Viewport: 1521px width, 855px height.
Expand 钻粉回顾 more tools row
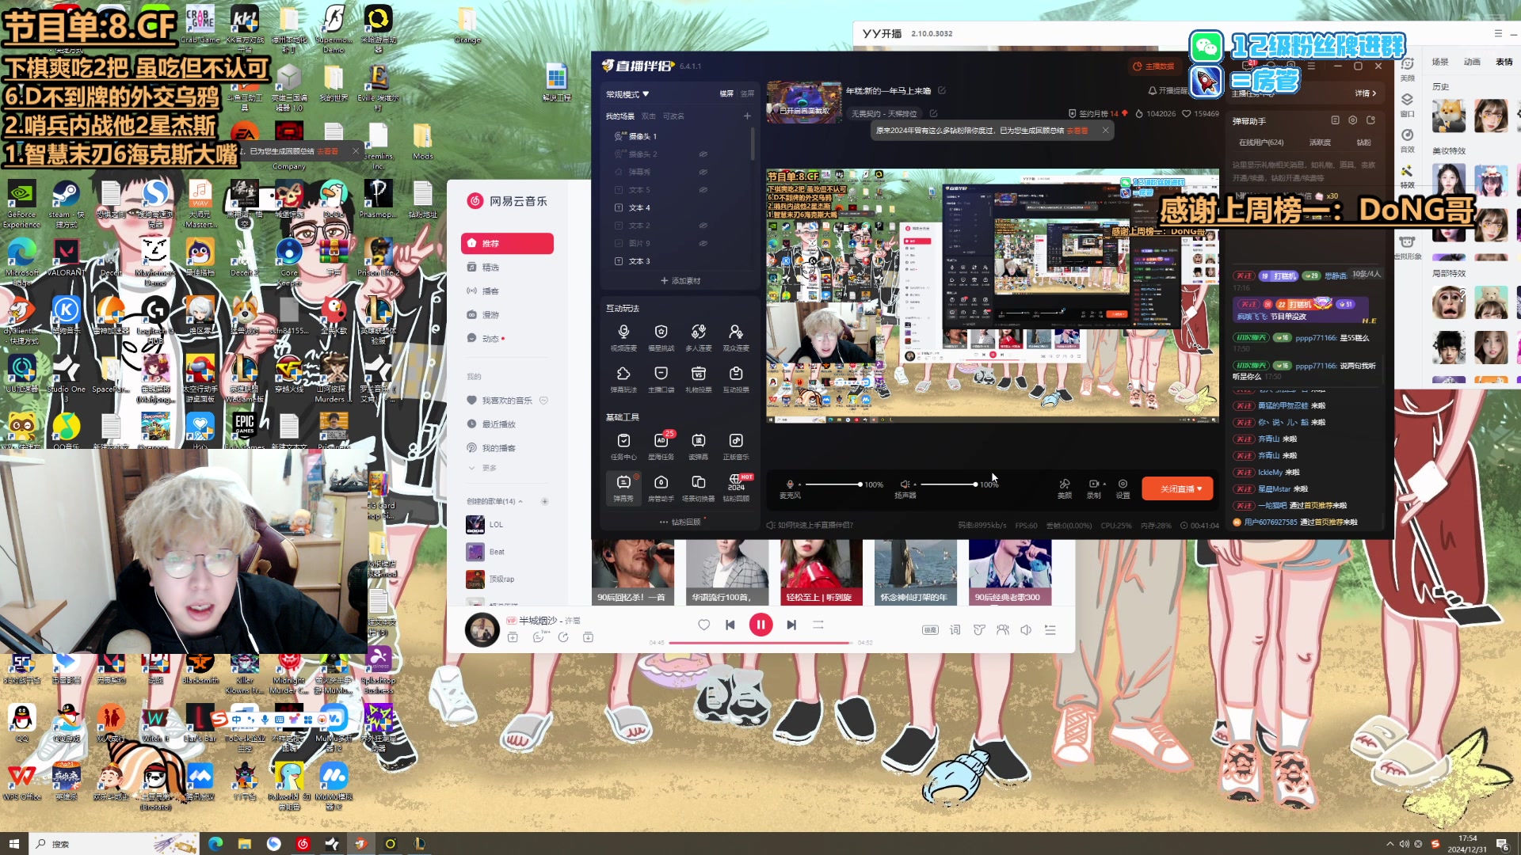[x=681, y=522]
